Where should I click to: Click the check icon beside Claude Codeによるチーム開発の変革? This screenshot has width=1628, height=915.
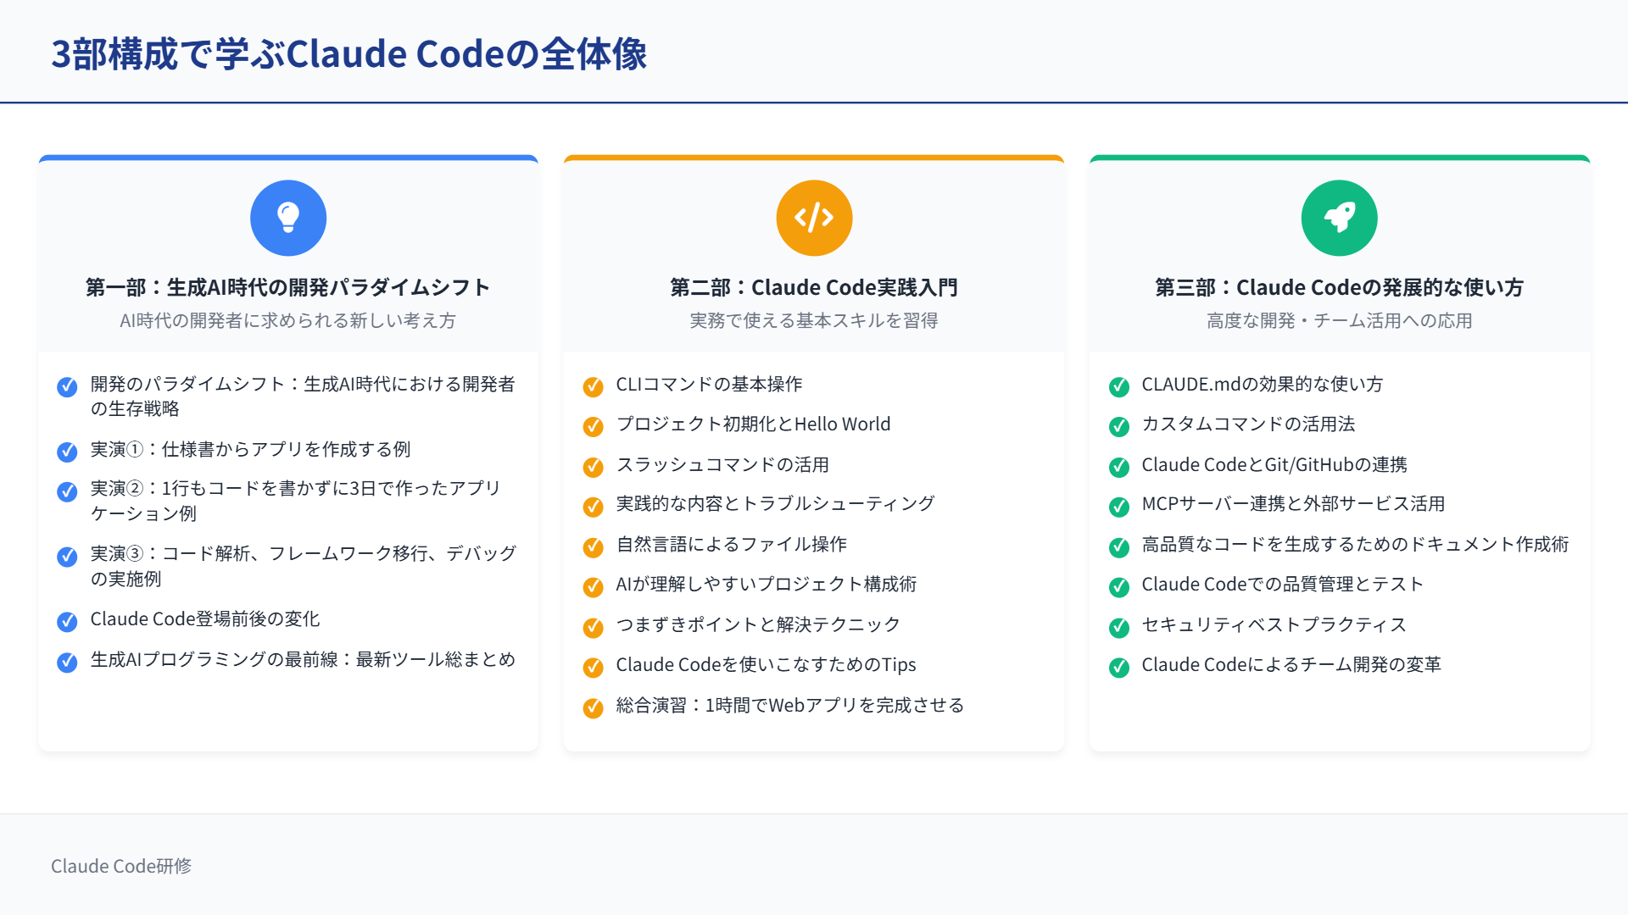coord(1119,668)
